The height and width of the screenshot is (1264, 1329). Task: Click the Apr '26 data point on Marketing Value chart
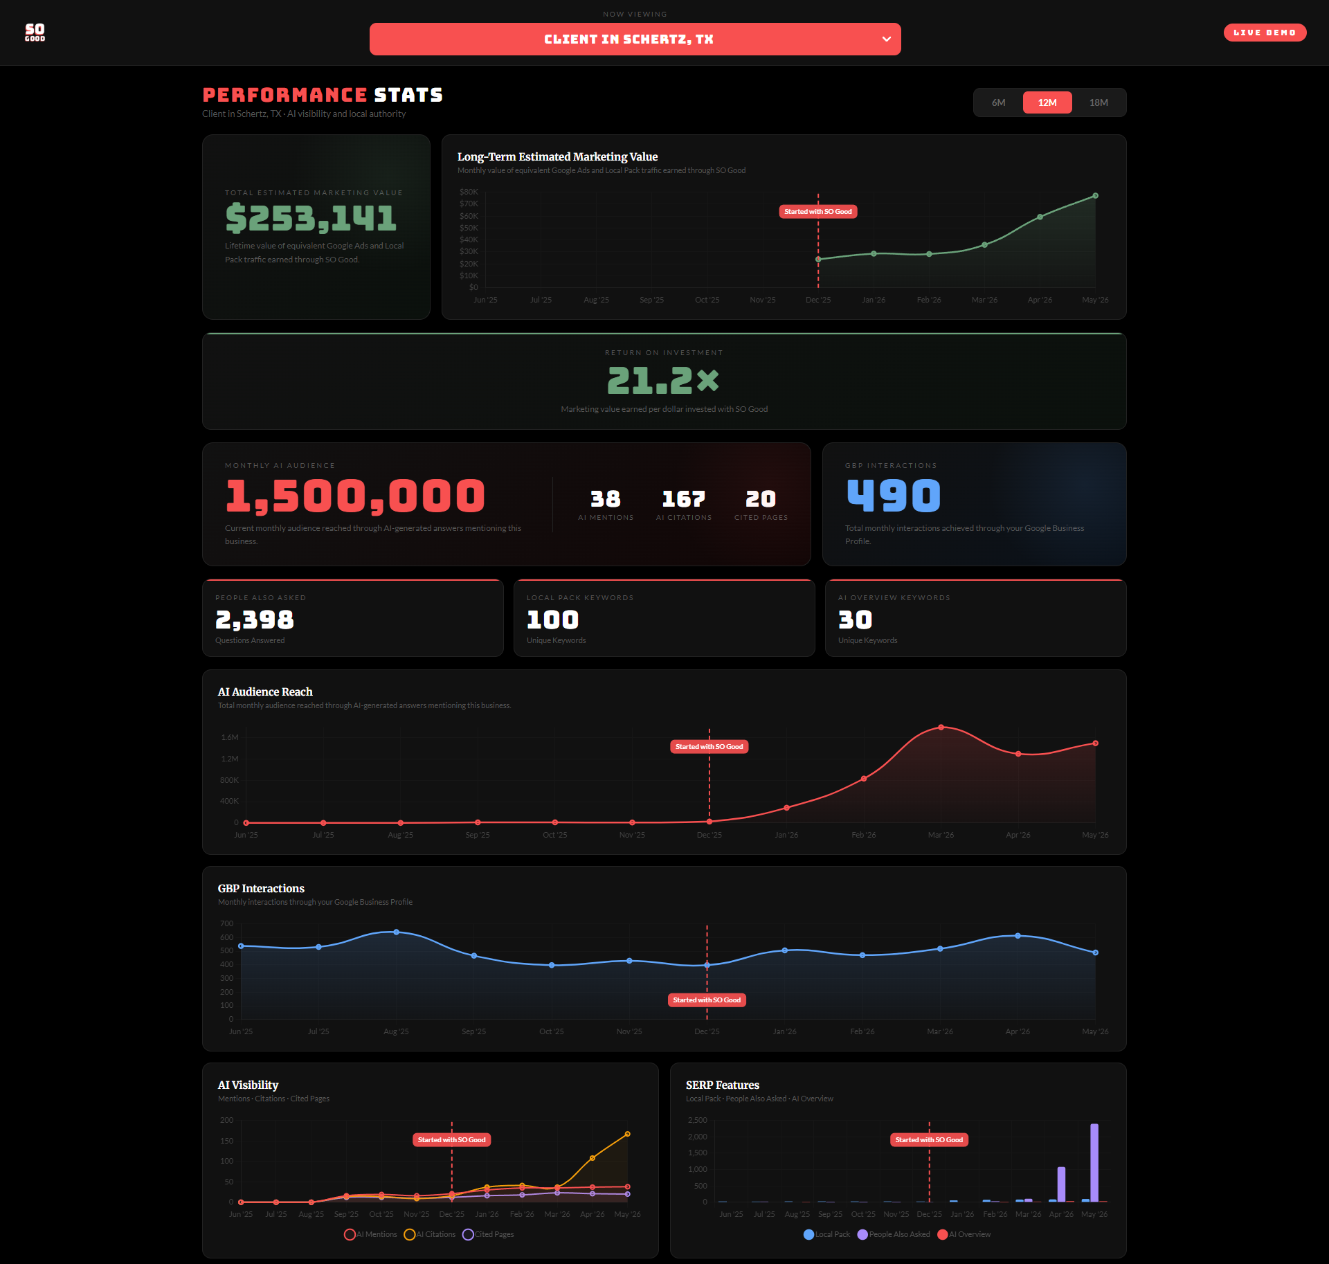click(x=1040, y=217)
